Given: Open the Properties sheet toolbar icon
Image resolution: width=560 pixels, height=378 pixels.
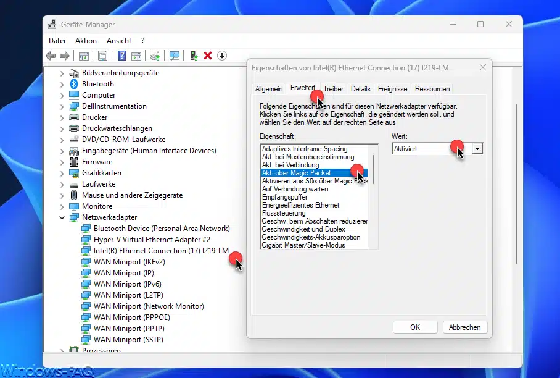Looking at the screenshot, I should 102,56.
